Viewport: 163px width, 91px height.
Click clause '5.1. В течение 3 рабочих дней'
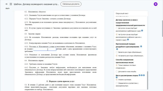[61, 87]
